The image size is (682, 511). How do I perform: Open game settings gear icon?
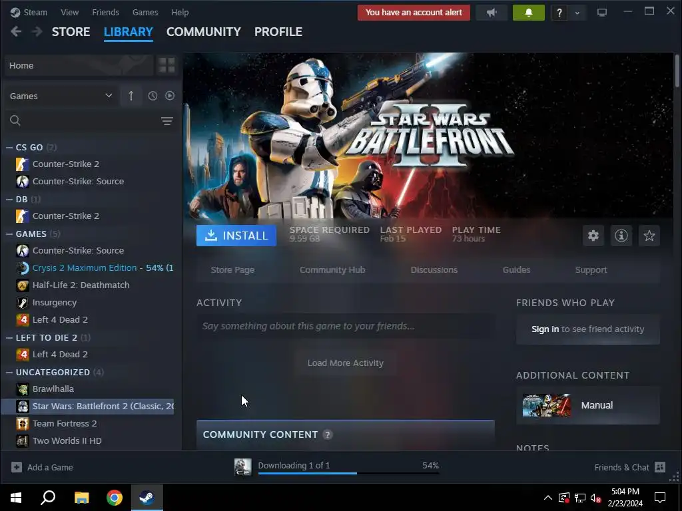(593, 236)
